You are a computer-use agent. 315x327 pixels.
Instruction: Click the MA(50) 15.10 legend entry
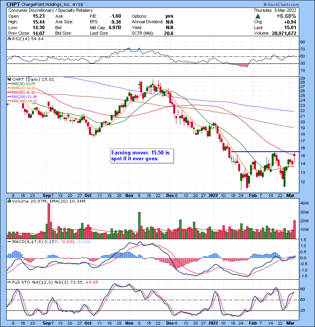point(21,92)
